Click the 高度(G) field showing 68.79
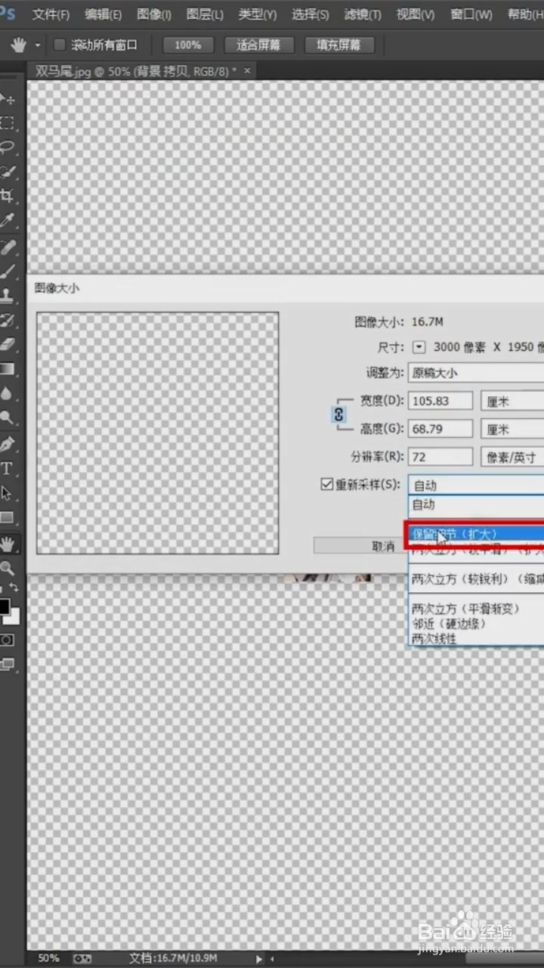Viewport: 544px width, 968px height. [x=440, y=429]
